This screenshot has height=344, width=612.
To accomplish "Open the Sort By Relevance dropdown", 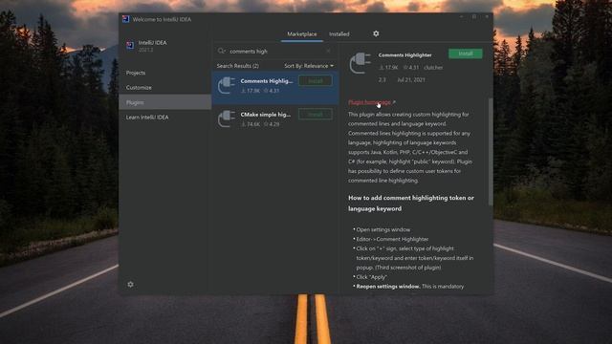I will click(309, 66).
